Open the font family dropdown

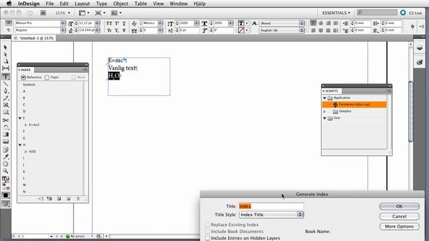pyautogui.click(x=63, y=23)
